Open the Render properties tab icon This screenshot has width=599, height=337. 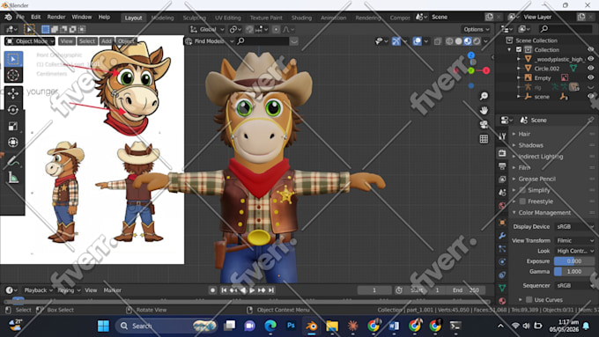pos(502,153)
